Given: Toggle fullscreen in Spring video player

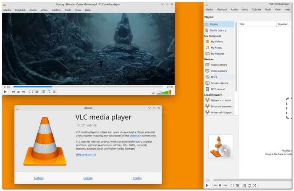Looking at the screenshot, I should (x=31, y=92).
